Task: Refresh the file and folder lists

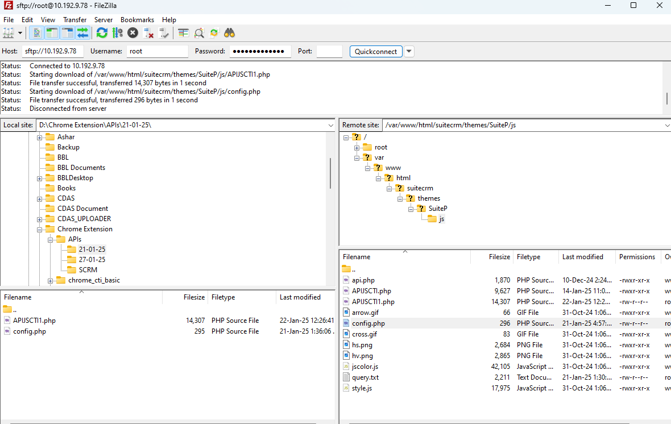Action: 102,32
